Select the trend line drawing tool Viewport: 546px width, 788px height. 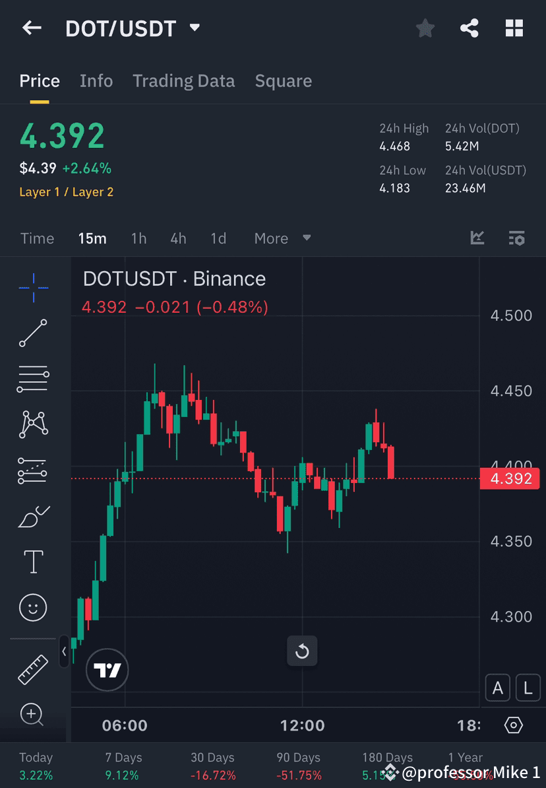pos(33,333)
